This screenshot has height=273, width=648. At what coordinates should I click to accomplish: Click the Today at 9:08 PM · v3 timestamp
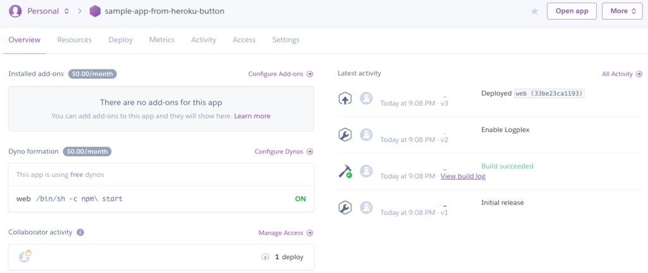tap(414, 103)
